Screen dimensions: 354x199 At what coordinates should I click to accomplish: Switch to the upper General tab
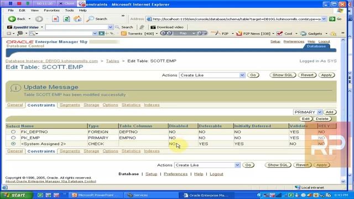pos(15,105)
